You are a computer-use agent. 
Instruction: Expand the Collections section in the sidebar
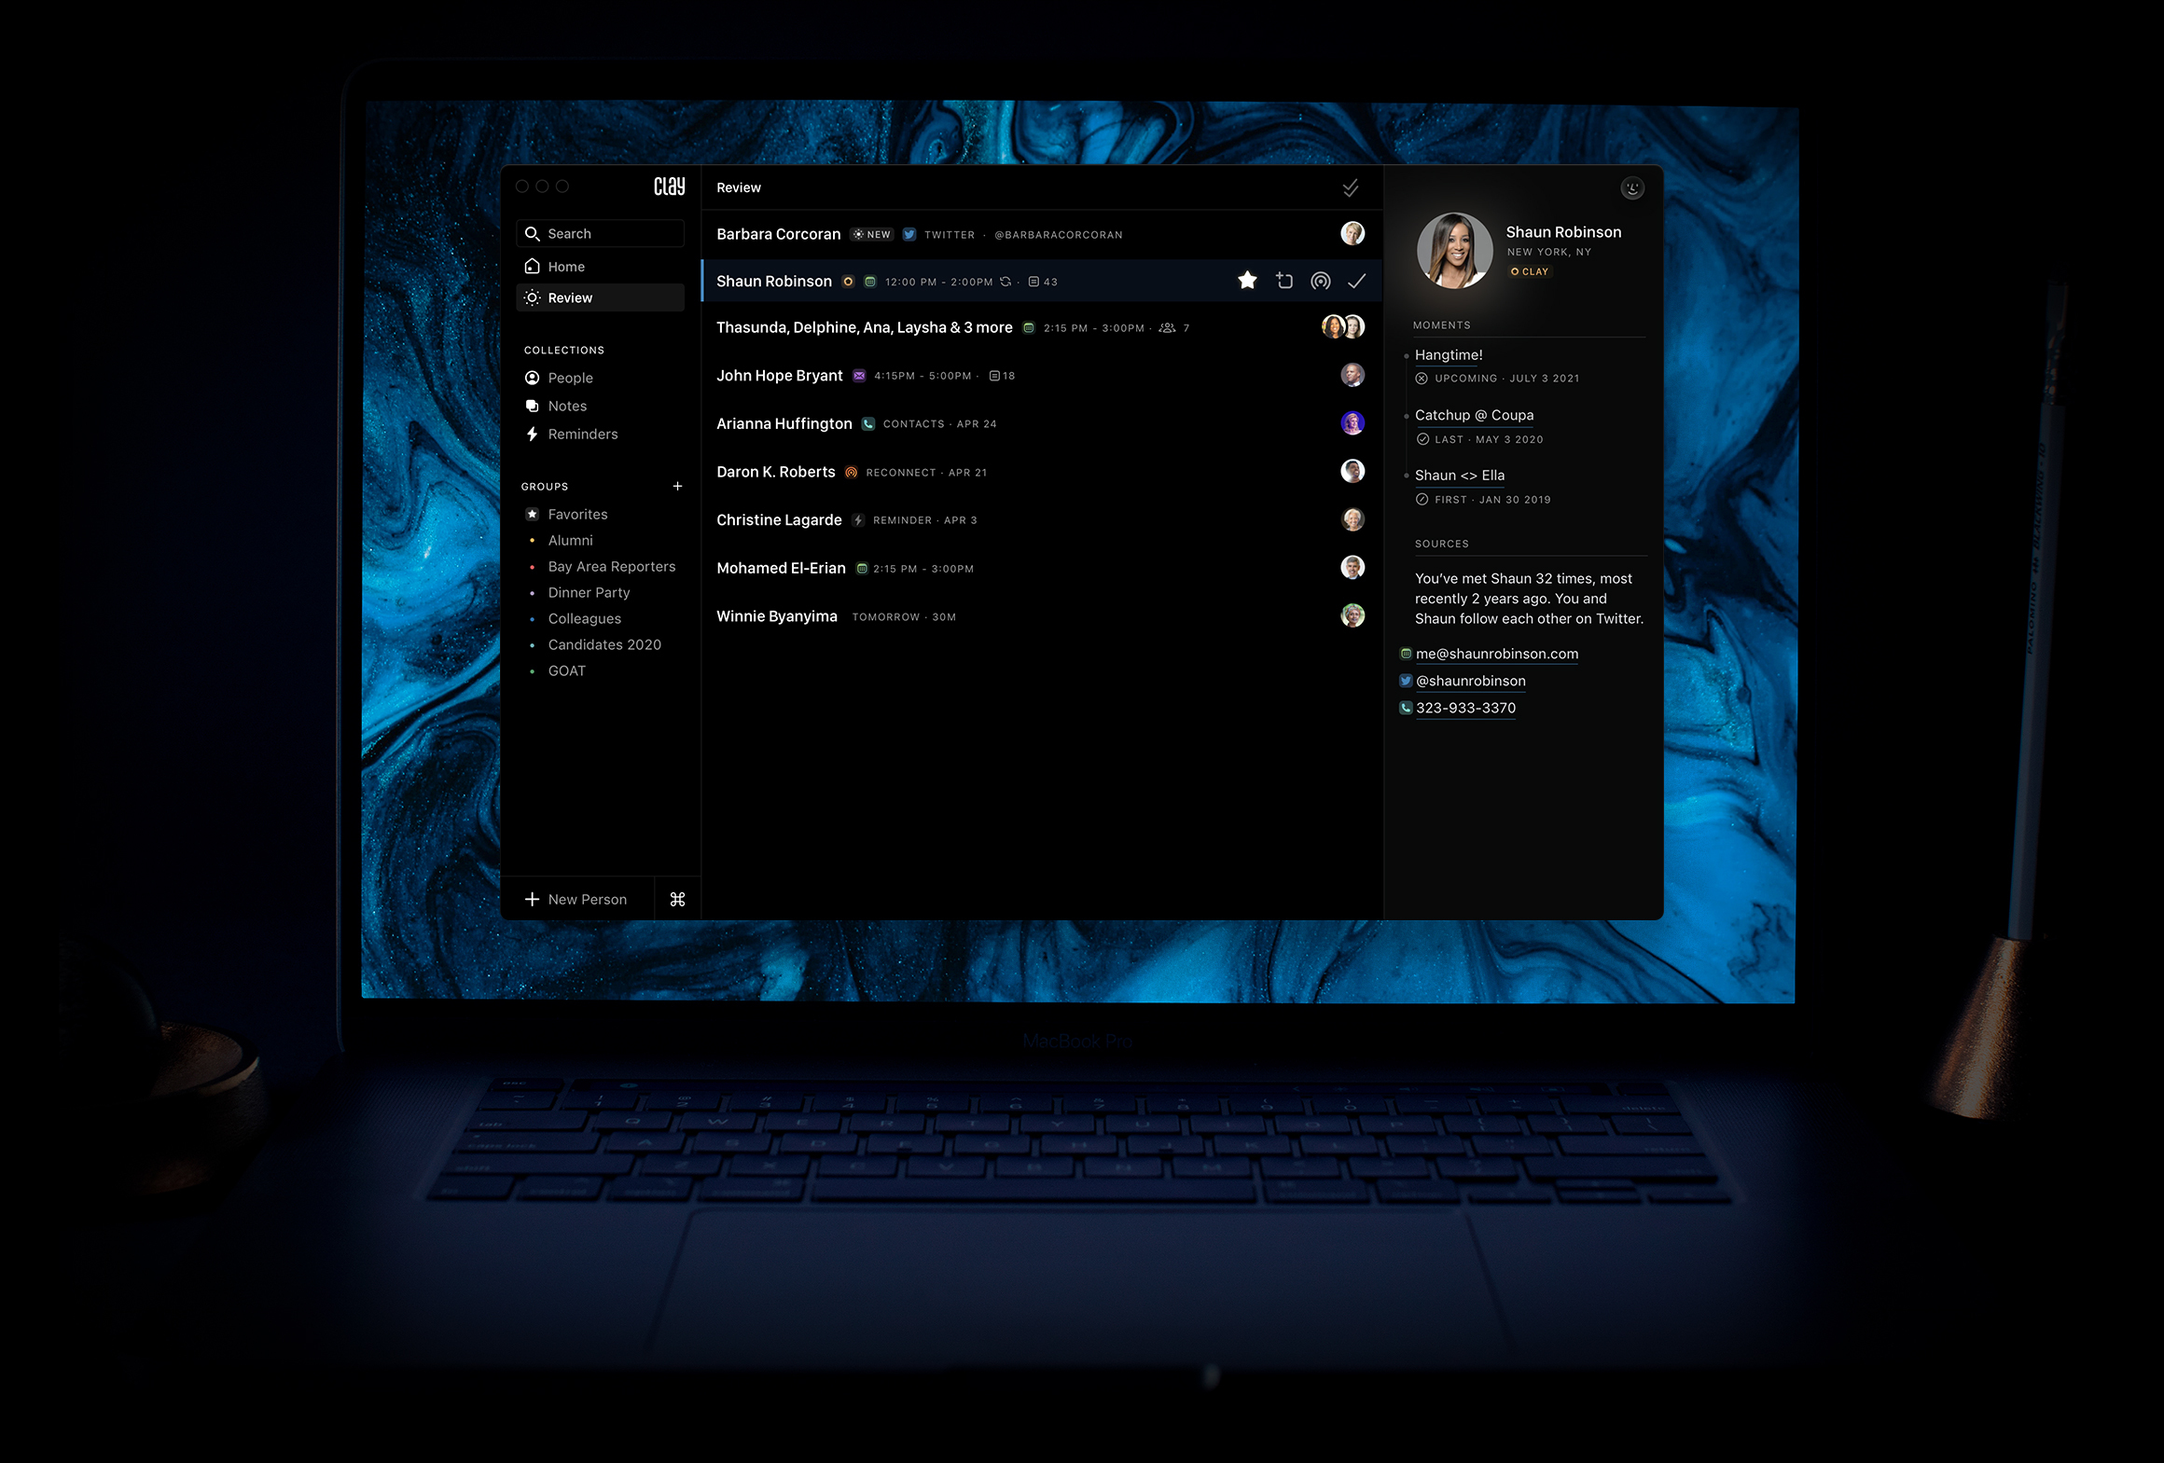pyautogui.click(x=565, y=350)
